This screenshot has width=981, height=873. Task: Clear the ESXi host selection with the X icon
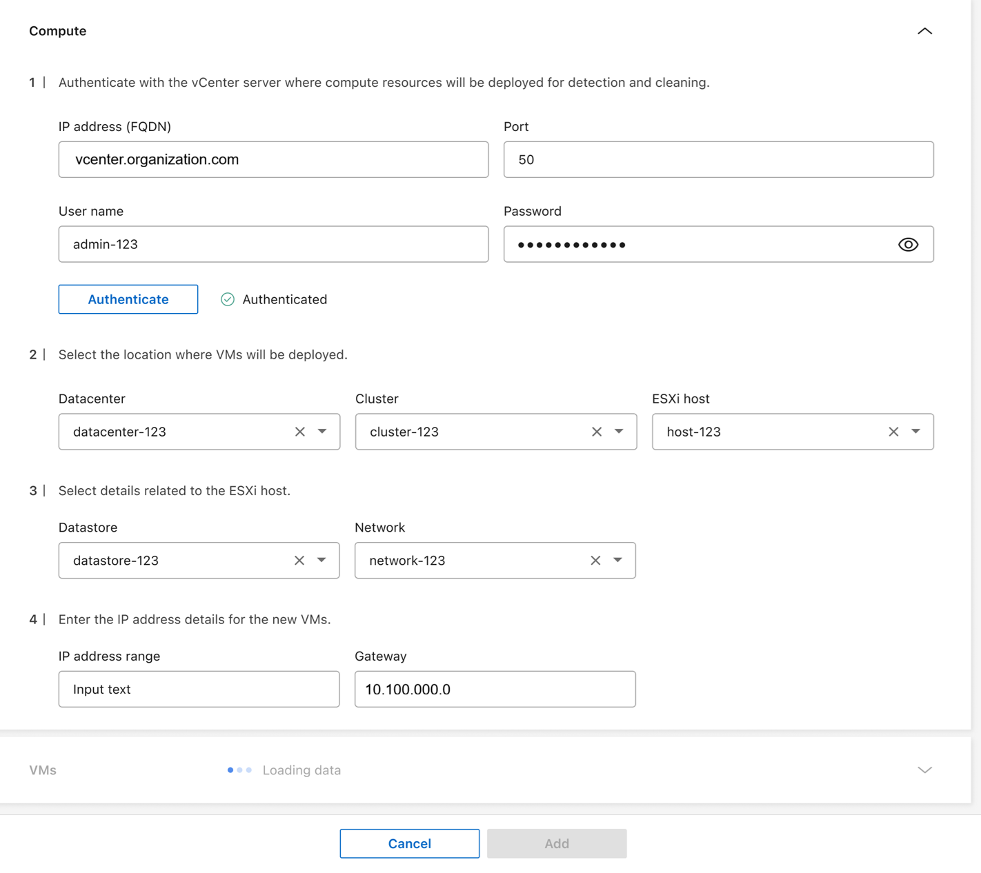pyautogui.click(x=893, y=432)
